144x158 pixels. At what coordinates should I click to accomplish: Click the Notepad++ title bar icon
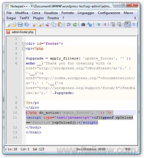point(7,6)
